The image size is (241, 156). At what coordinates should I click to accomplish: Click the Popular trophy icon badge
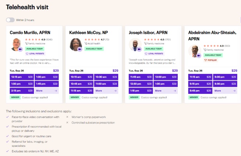click(206, 60)
